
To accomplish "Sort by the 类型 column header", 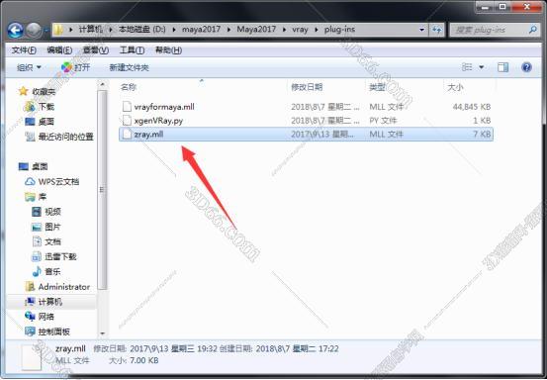I will coord(378,87).
